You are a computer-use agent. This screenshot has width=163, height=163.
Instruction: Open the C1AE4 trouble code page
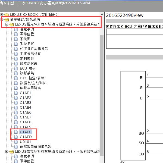click(26, 107)
